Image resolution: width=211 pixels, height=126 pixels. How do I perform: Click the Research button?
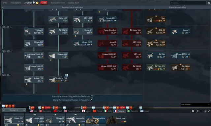point(14,110)
